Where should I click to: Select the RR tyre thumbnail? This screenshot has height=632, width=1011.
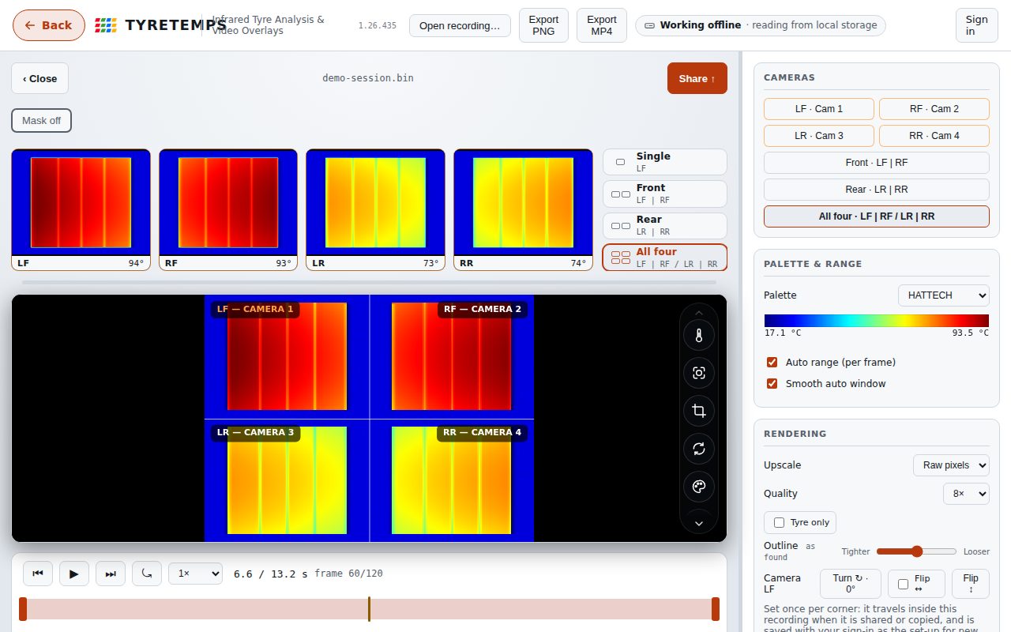523,209
